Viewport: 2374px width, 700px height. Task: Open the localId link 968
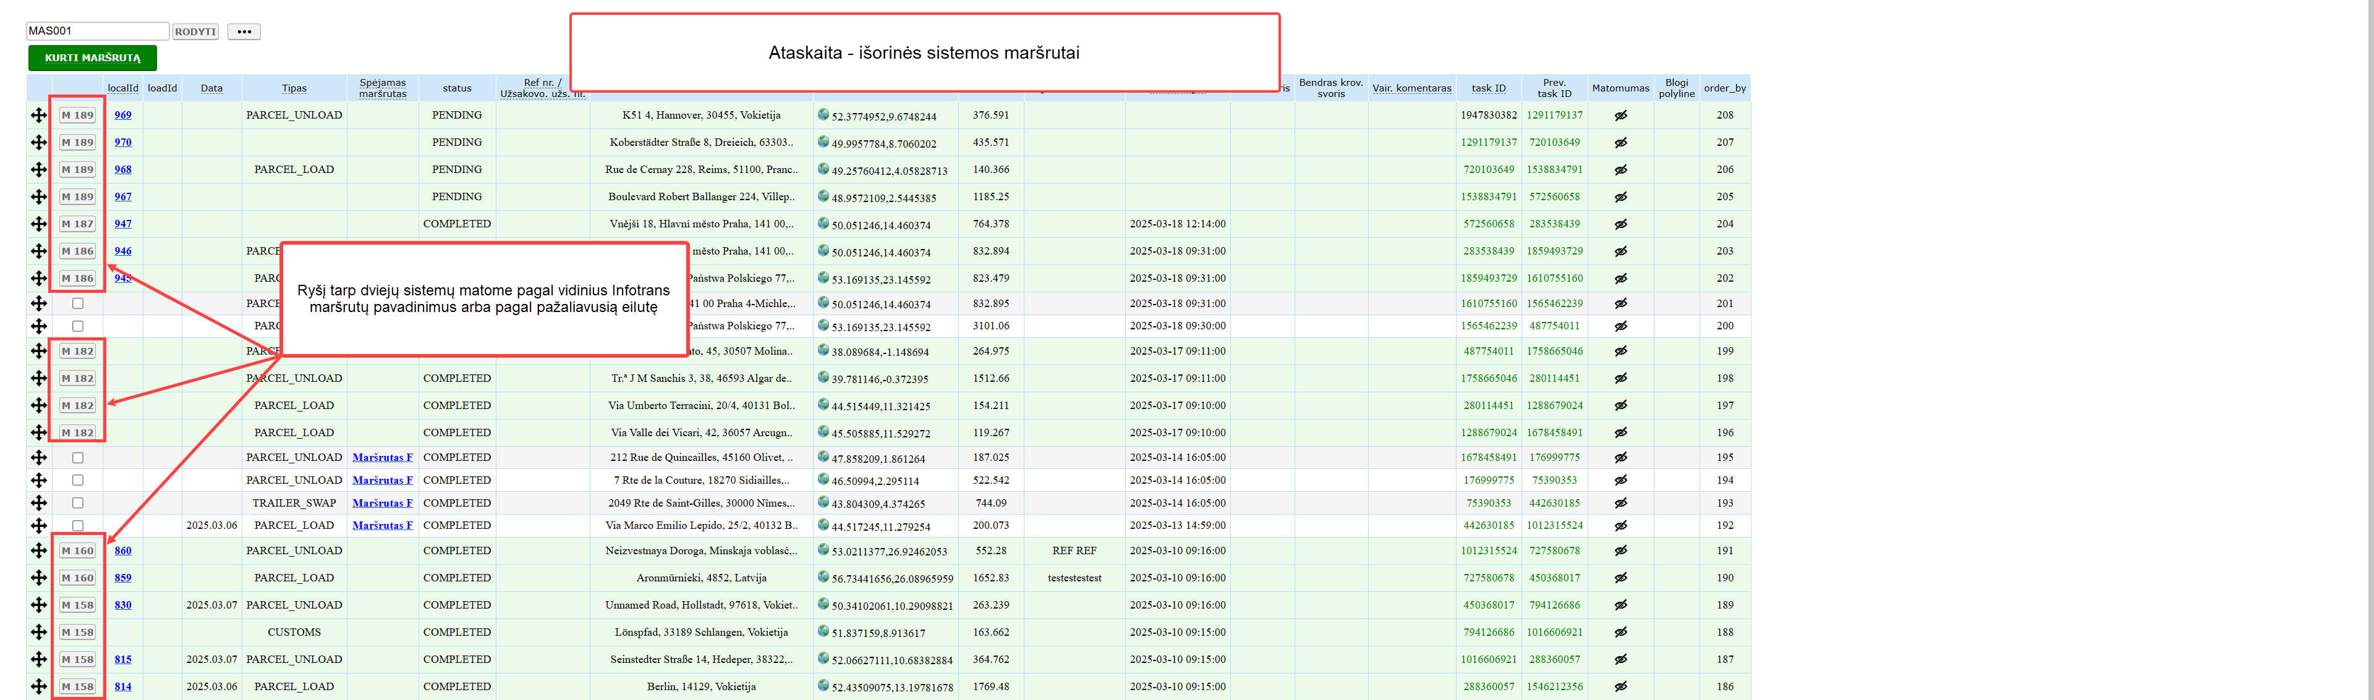[122, 169]
